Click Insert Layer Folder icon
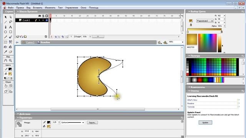 pos(25,37)
